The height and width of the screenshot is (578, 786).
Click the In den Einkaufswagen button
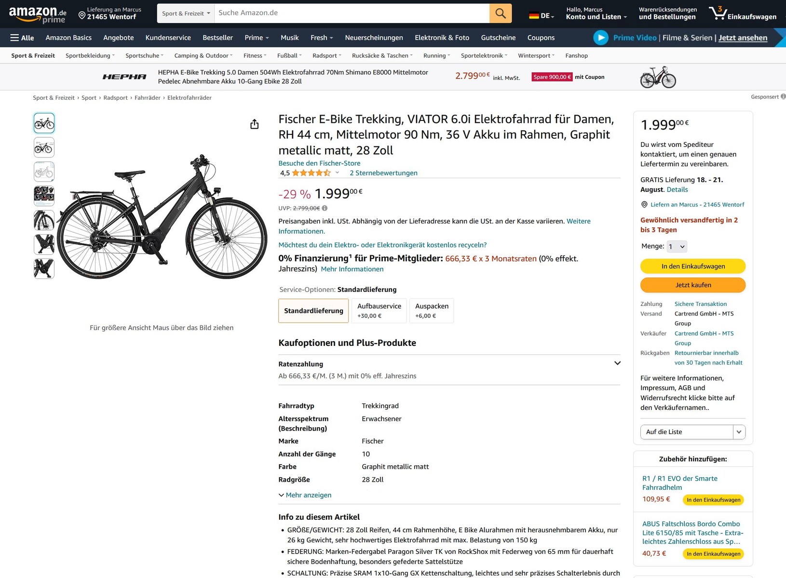point(693,266)
